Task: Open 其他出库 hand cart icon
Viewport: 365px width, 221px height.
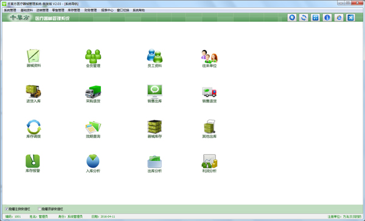Action: click(x=209, y=127)
